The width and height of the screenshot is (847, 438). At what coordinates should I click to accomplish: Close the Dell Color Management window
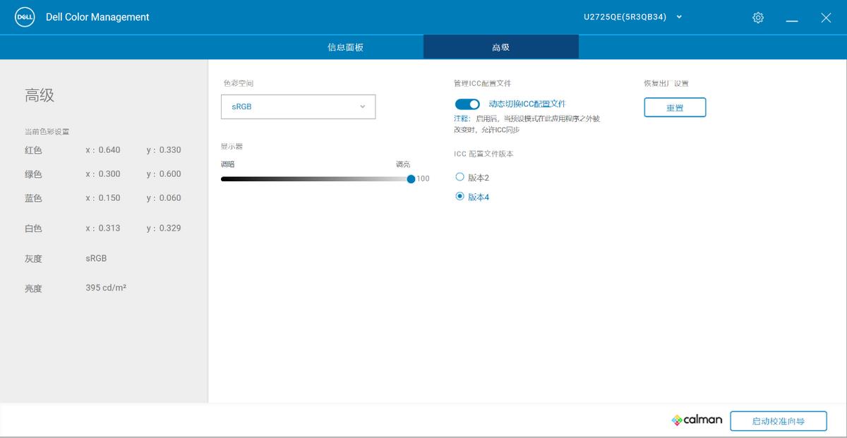pyautogui.click(x=826, y=18)
